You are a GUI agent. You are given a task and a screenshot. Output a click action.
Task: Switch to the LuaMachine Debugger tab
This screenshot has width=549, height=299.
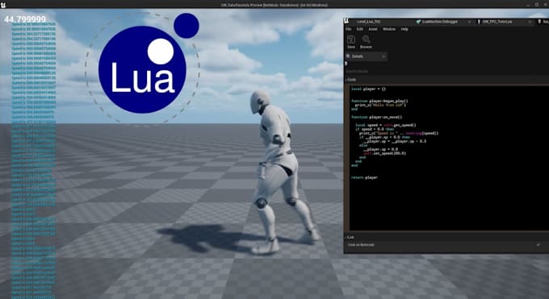pyautogui.click(x=439, y=22)
